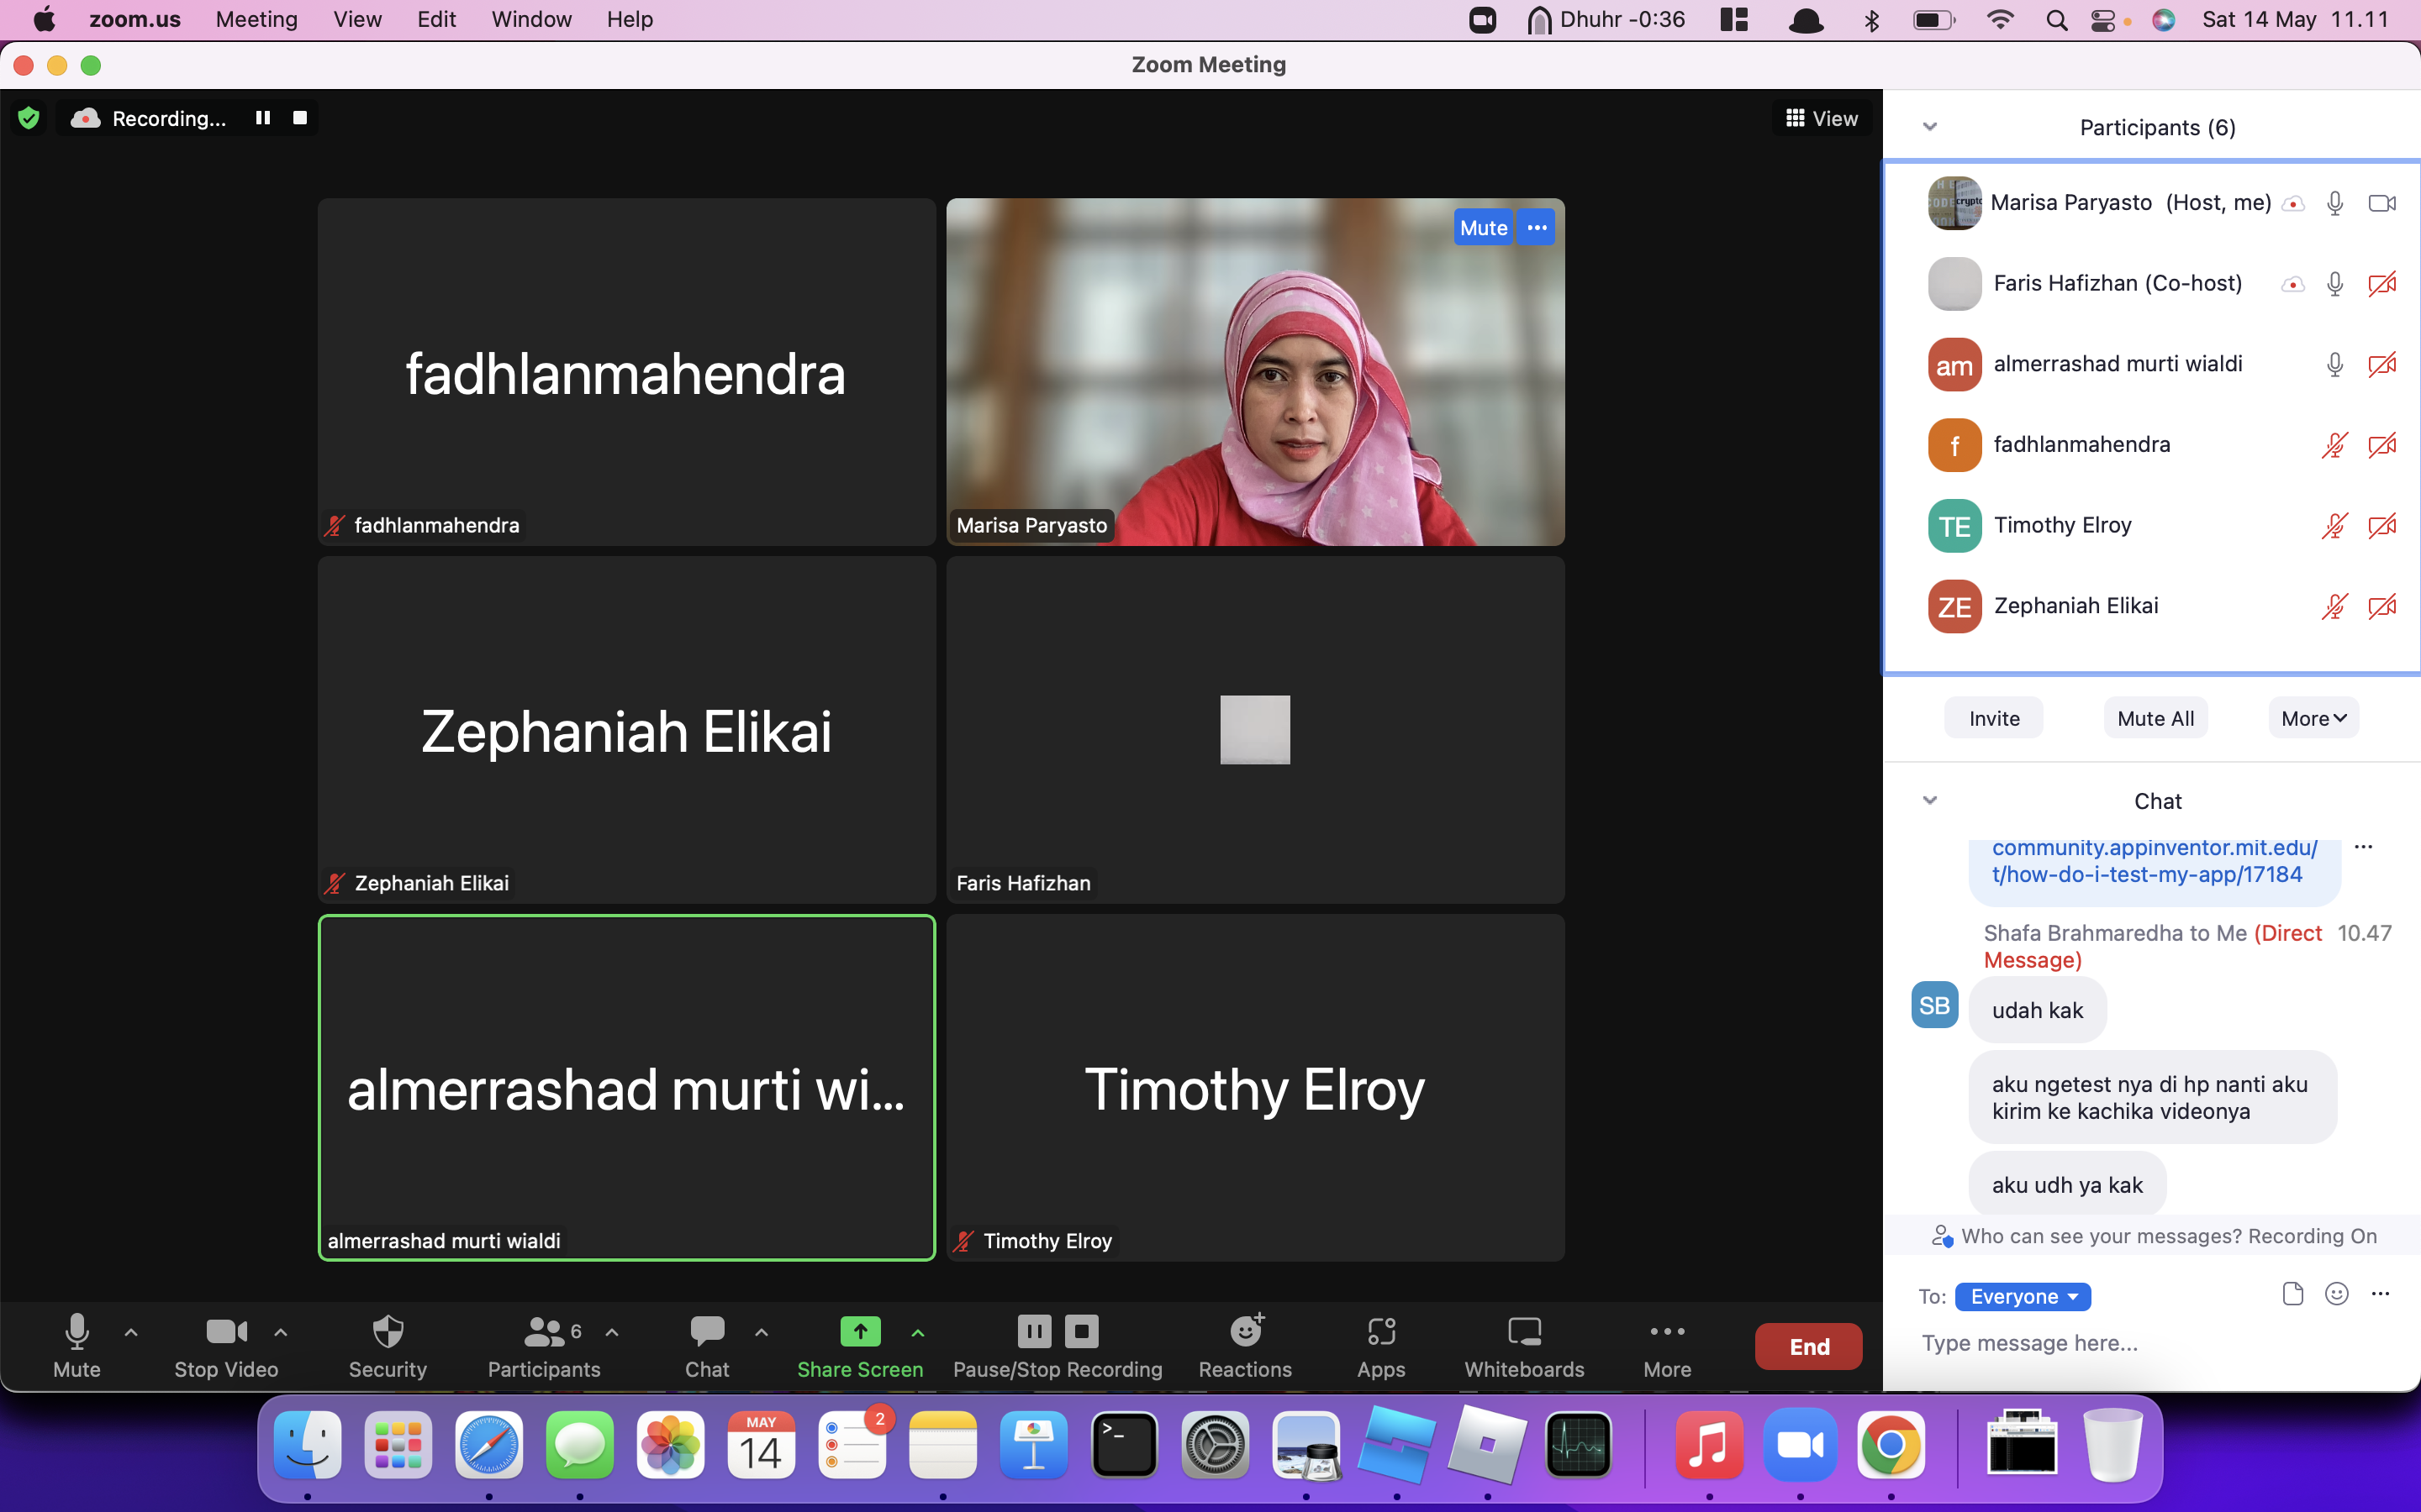The width and height of the screenshot is (2421, 1512).
Task: Attach a file in chat
Action: coord(2293,1294)
